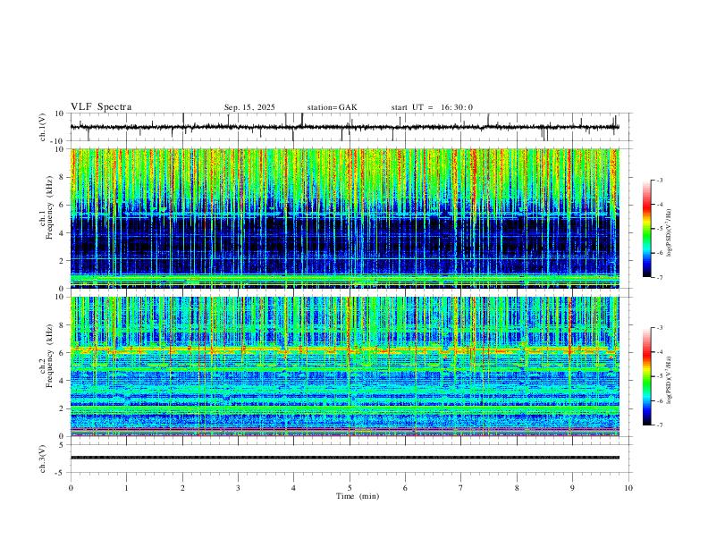Viewport: 708px width, 547px height.
Task: Click the ch.2 'Frequency (kHz)' axis label
Action: (x=49, y=356)
